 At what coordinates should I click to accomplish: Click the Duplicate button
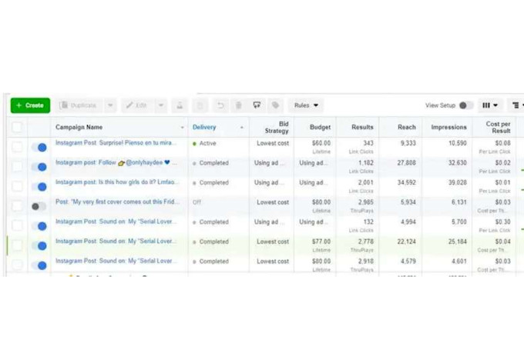point(79,105)
